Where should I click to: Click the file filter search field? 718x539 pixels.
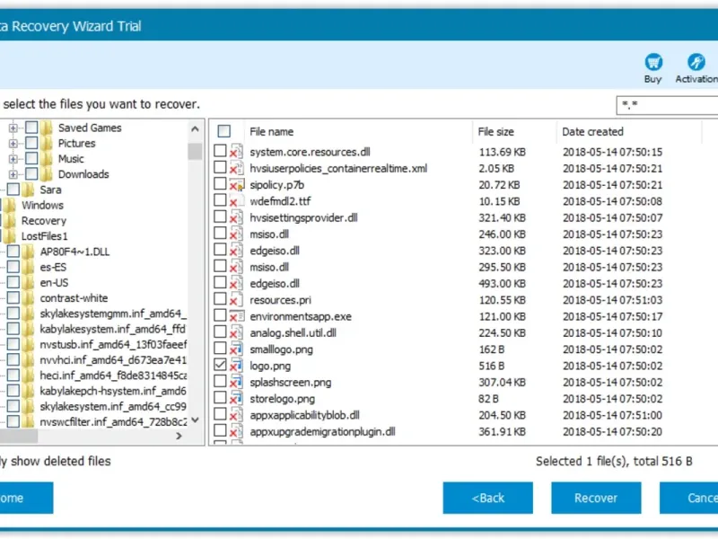click(667, 105)
